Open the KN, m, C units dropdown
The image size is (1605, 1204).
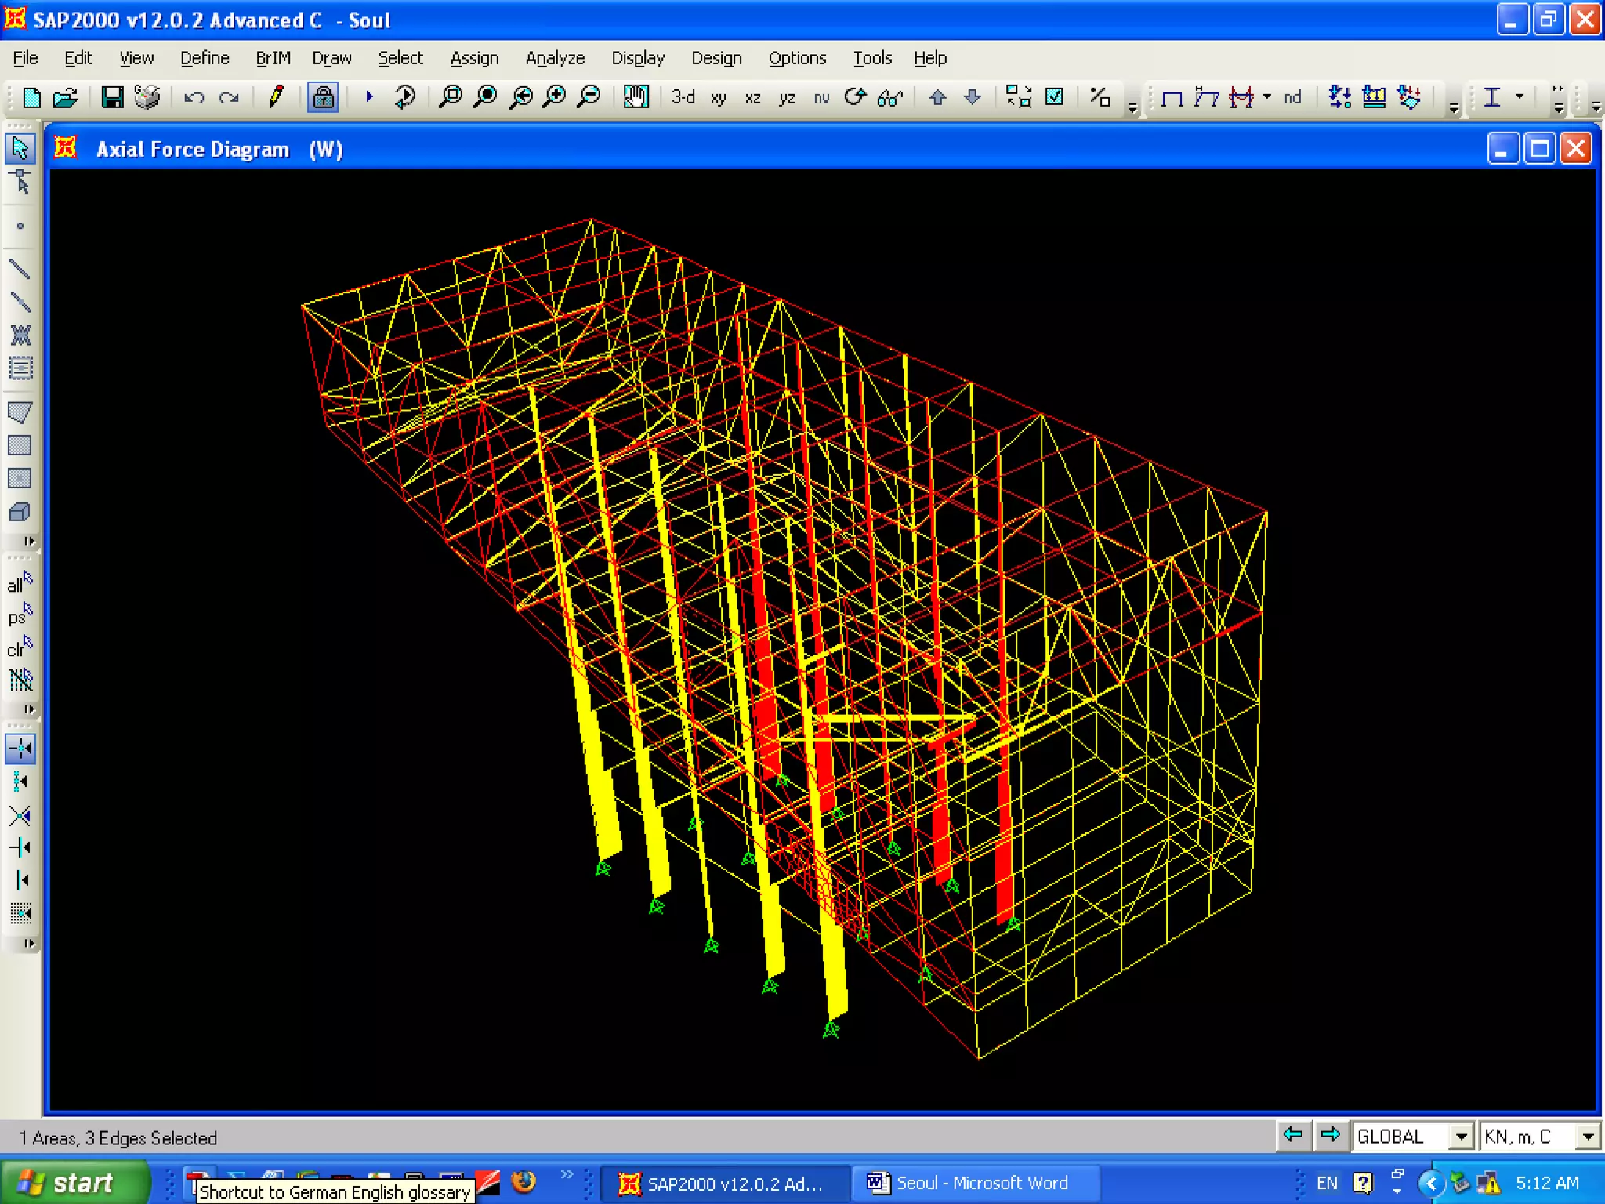pyautogui.click(x=1588, y=1137)
